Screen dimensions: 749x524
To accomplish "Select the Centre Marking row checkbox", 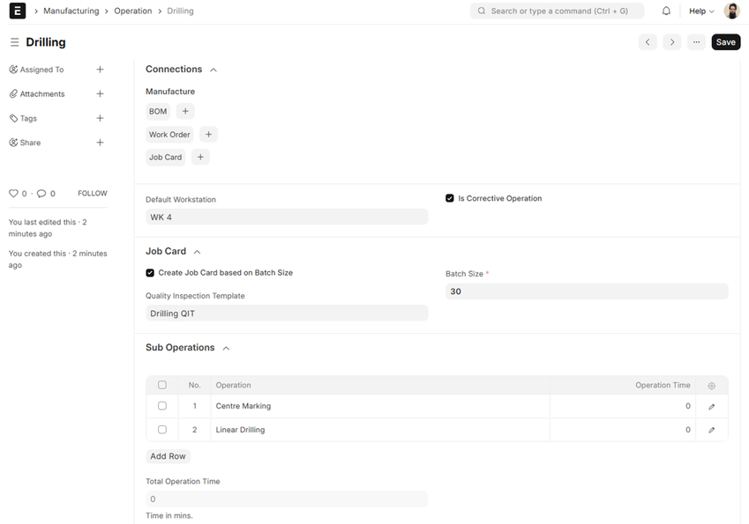I will (x=162, y=407).
